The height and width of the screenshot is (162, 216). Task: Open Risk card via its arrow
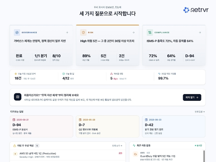[x=133, y=33]
